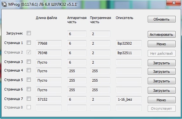Click Загрузчик software part field
The image size is (182, 119).
pyautogui.click(x=100, y=34)
